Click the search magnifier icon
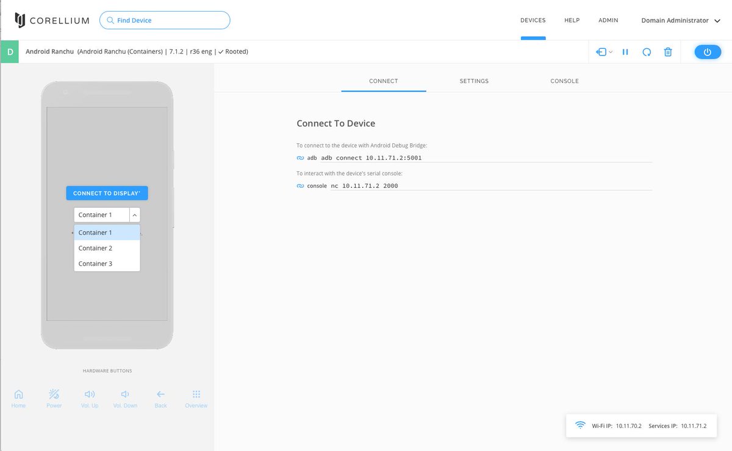The width and height of the screenshot is (732, 451). click(x=110, y=20)
